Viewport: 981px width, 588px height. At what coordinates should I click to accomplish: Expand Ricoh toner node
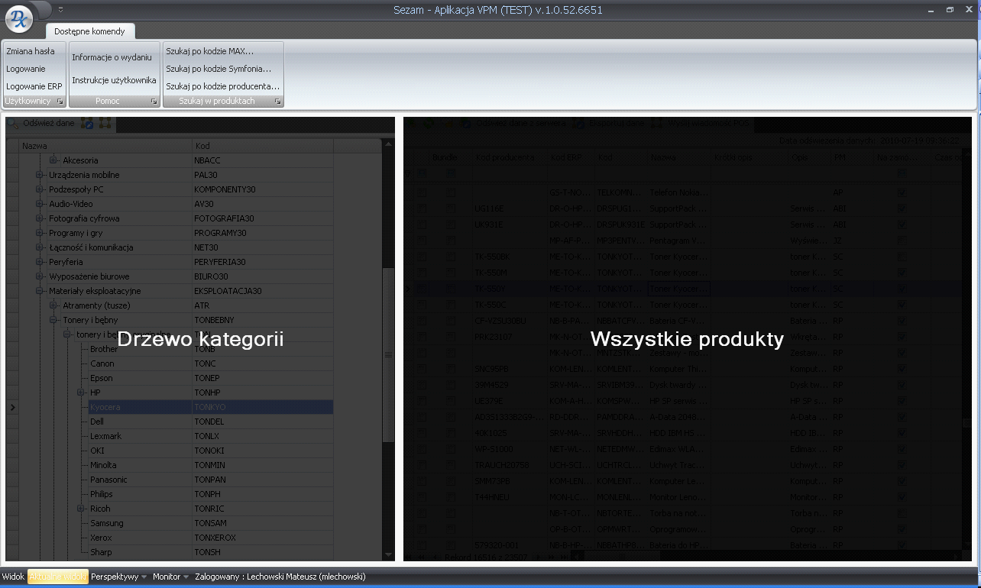point(81,509)
